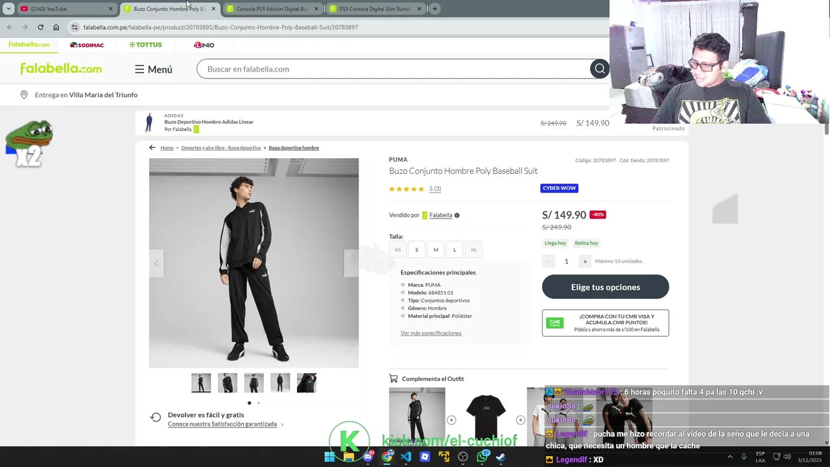This screenshot has height=467, width=830.
Task: Show hidden system tray icons
Action: (729, 457)
